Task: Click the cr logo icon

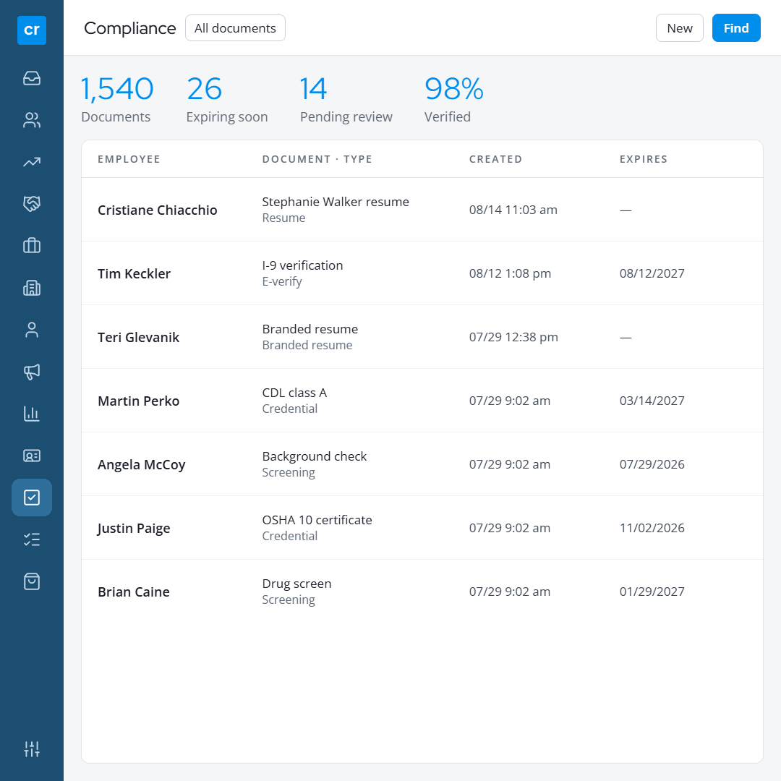Action: [x=31, y=30]
